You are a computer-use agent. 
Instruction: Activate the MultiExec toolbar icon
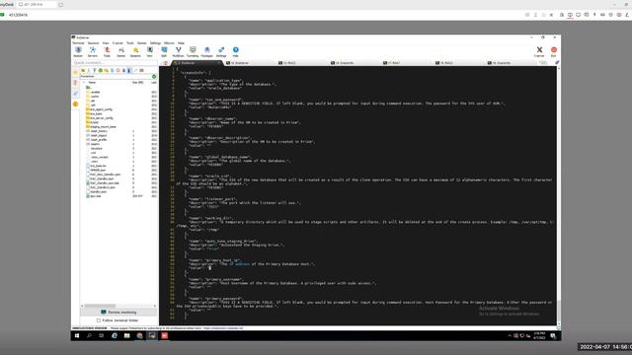(178, 51)
